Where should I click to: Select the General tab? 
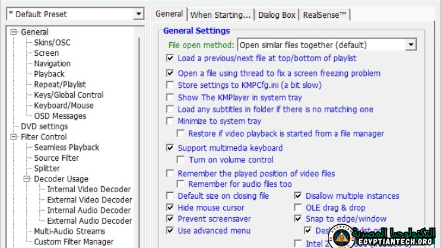169,14
